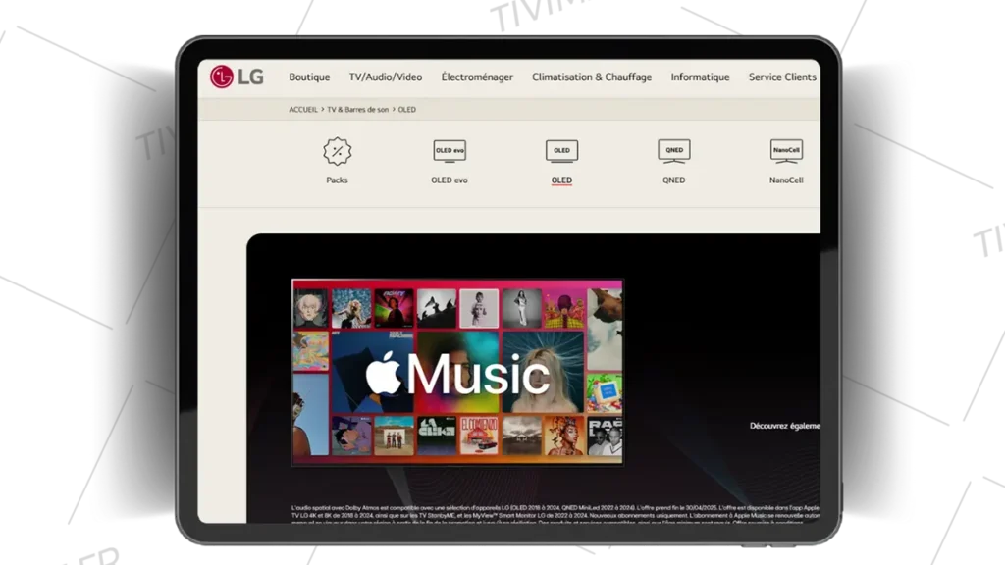Click the NanoCell label
1005x565 pixels.
(786, 180)
